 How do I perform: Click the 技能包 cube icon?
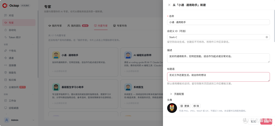(x=6, y=73)
